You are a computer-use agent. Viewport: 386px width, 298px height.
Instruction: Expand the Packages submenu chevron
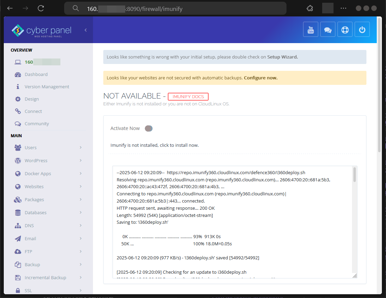(81, 199)
